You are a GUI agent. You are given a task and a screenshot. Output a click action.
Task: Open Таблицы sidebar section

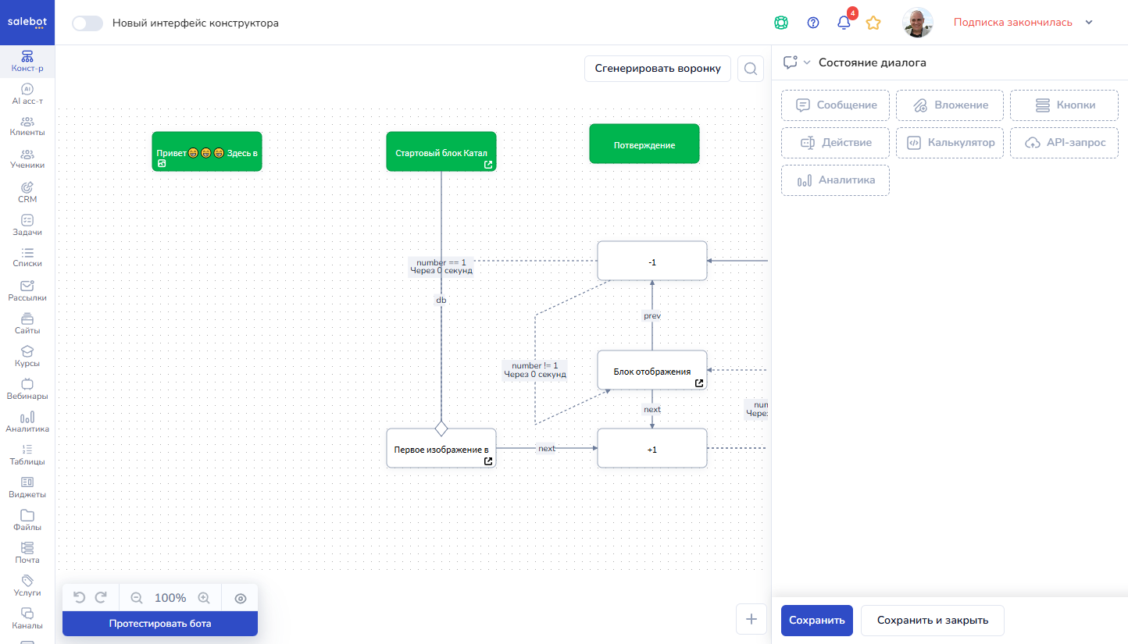[x=27, y=455]
